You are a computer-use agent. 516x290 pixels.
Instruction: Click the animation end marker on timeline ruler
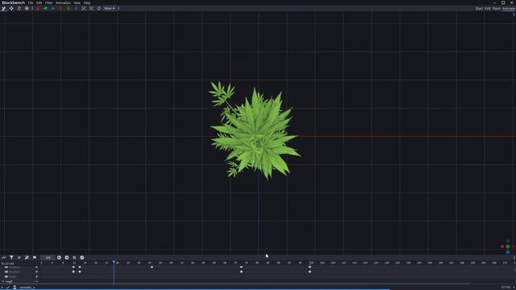310,263
